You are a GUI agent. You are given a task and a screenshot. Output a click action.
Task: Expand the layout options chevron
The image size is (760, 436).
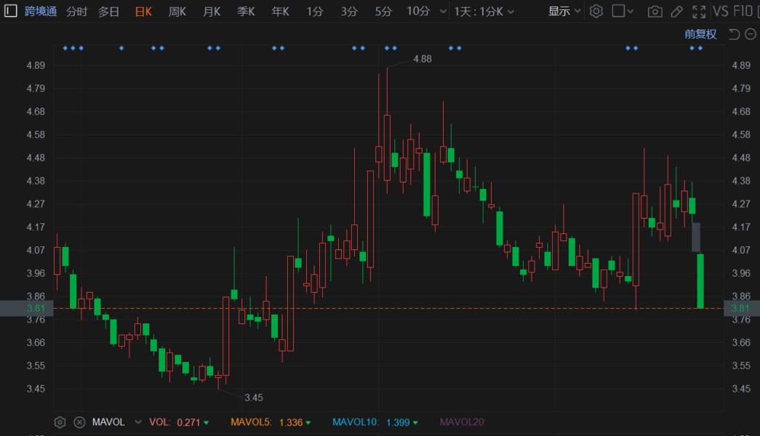tap(630, 11)
